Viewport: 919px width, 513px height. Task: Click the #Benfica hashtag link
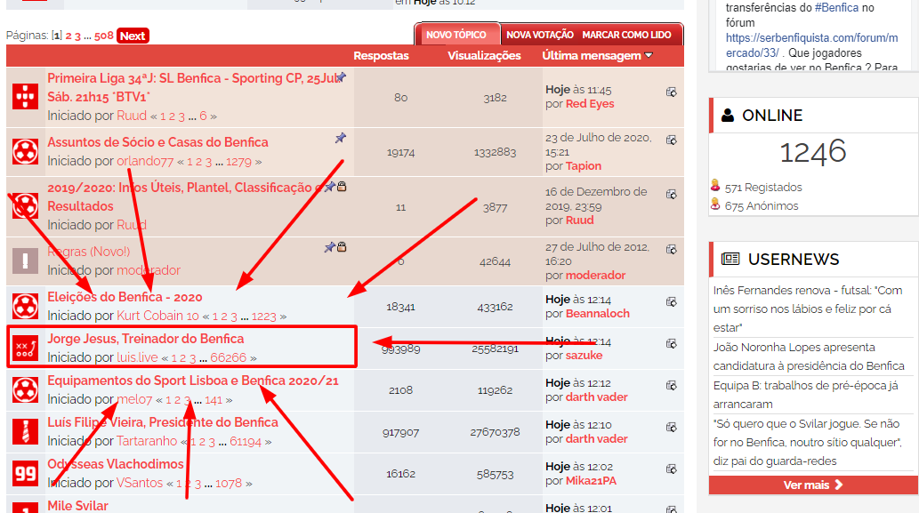click(x=836, y=8)
